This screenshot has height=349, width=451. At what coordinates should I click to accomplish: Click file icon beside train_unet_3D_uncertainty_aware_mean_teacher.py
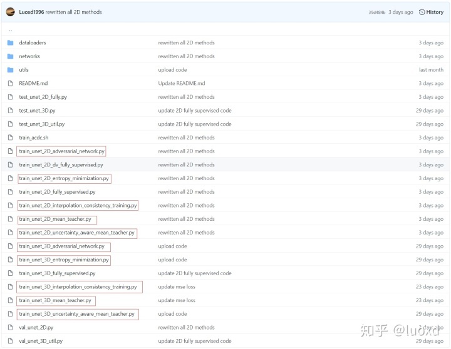11,314
